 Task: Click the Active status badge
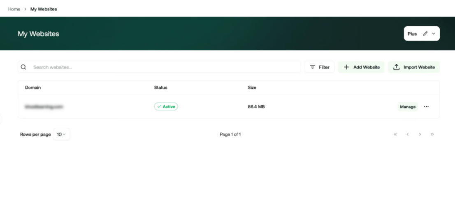click(166, 106)
